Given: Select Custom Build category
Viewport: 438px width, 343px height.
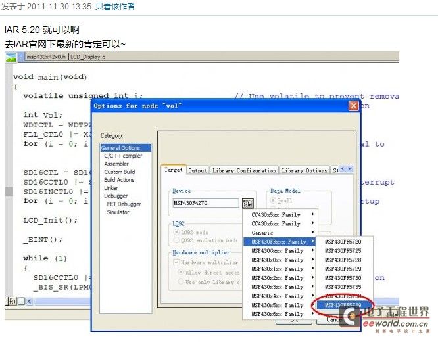Looking at the screenshot, I should point(120,172).
